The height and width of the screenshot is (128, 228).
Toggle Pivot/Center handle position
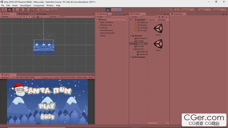42,10
